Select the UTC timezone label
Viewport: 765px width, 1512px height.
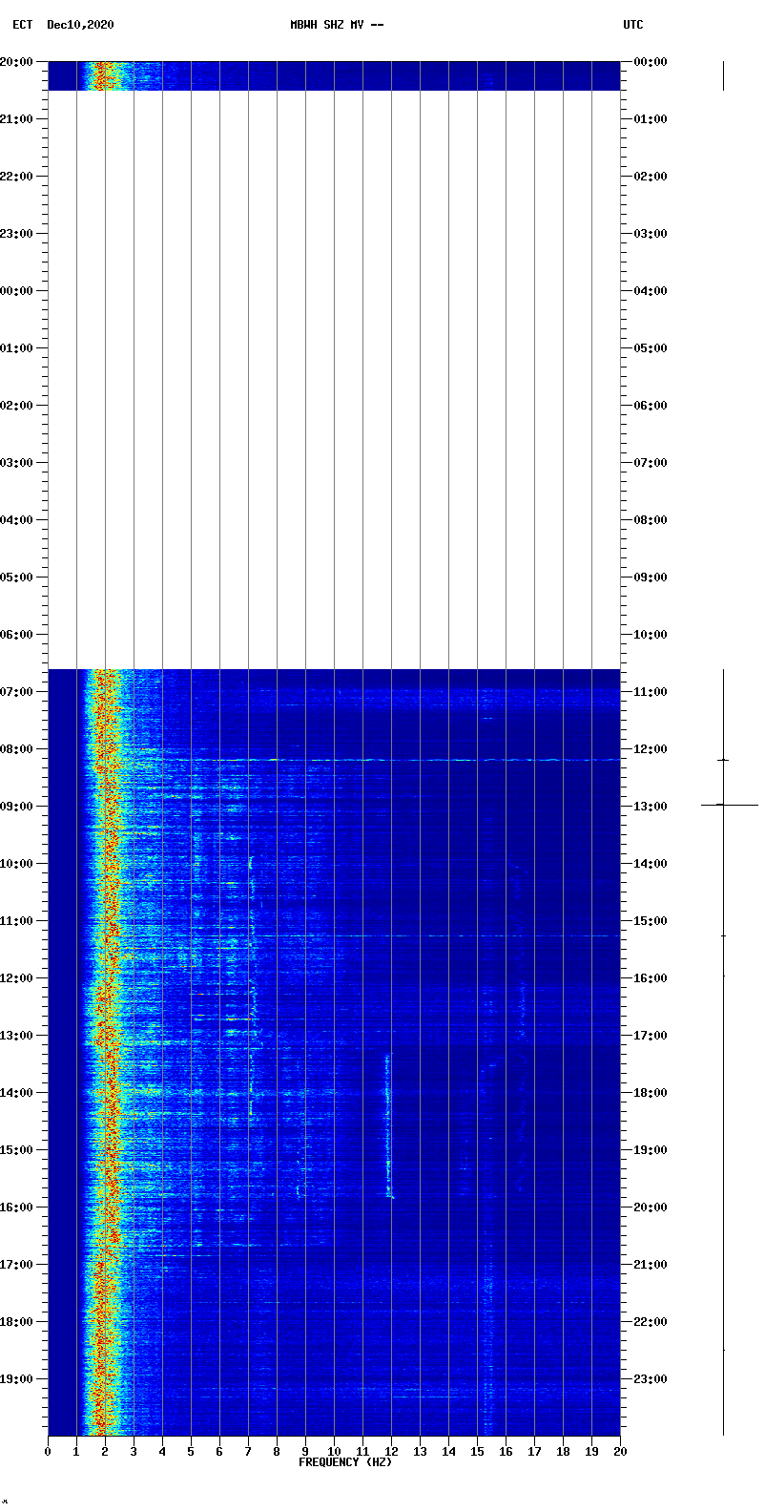[x=633, y=25]
